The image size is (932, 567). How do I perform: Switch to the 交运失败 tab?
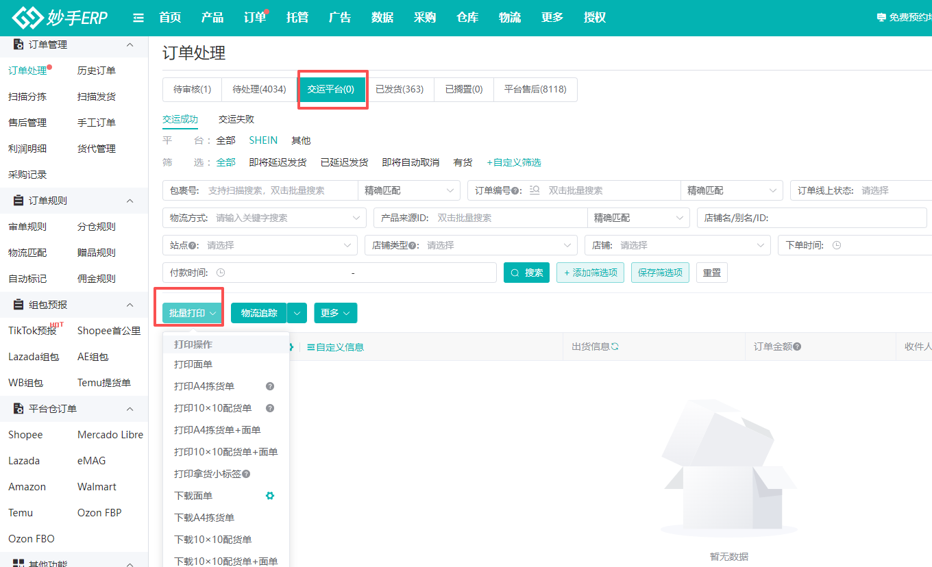(x=236, y=118)
